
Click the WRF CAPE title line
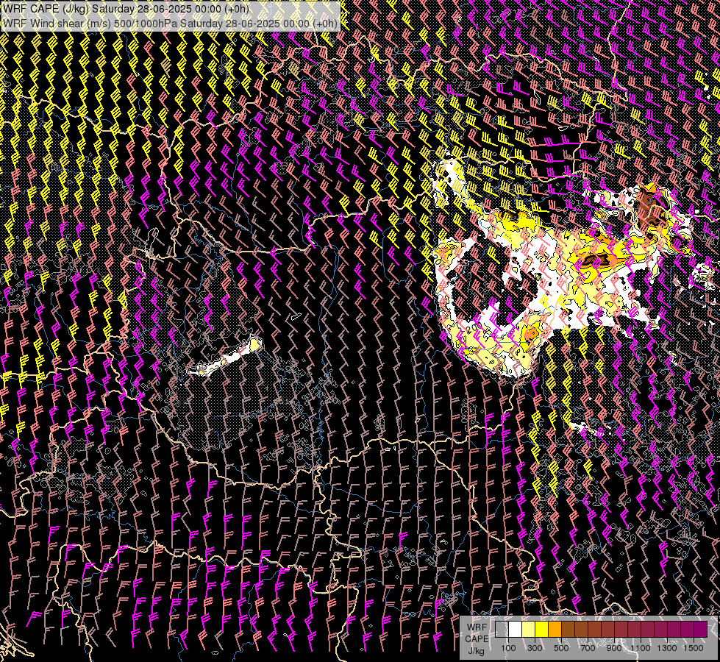(126, 9)
